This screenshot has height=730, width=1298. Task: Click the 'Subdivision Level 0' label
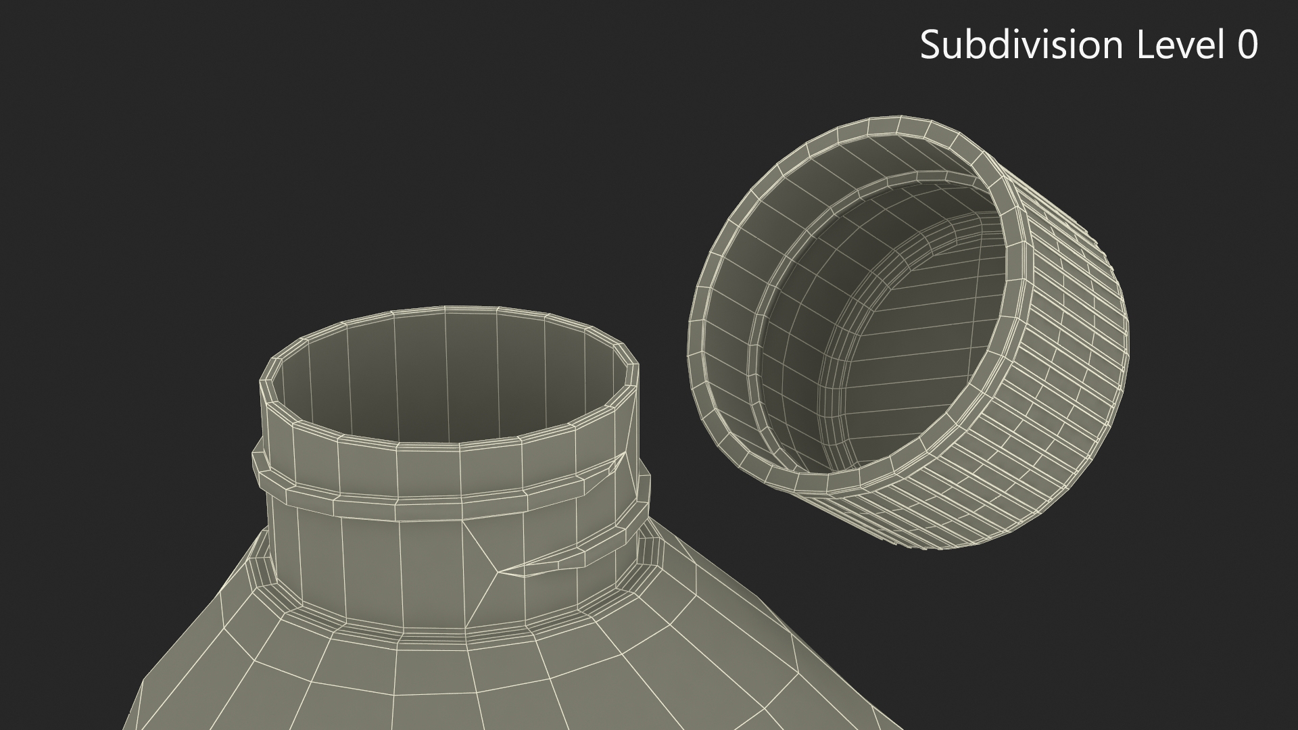[x=1088, y=45]
